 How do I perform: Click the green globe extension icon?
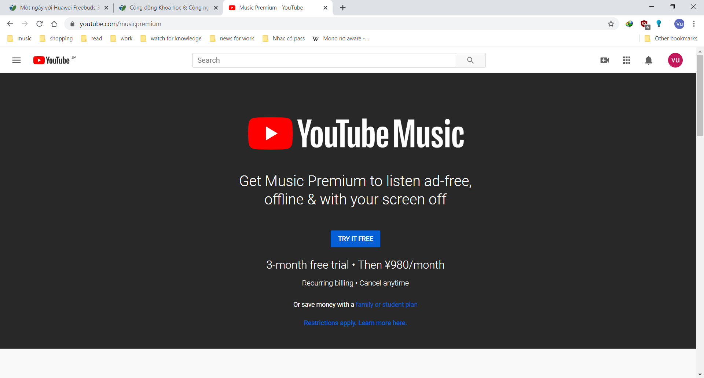[630, 24]
